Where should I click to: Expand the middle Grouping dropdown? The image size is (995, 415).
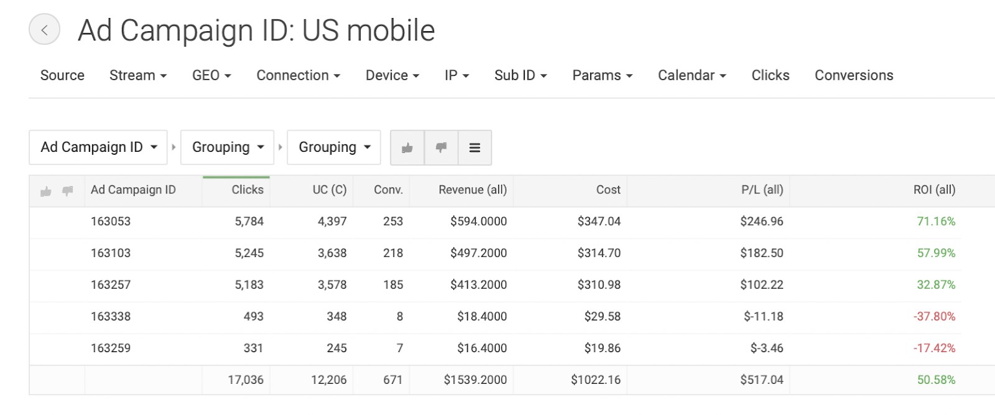[227, 147]
